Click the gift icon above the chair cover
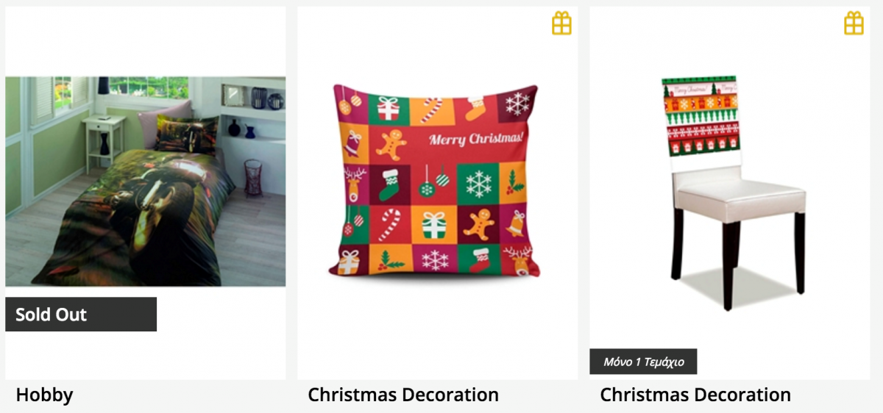Viewport: 883px width, 413px height. pos(854,24)
